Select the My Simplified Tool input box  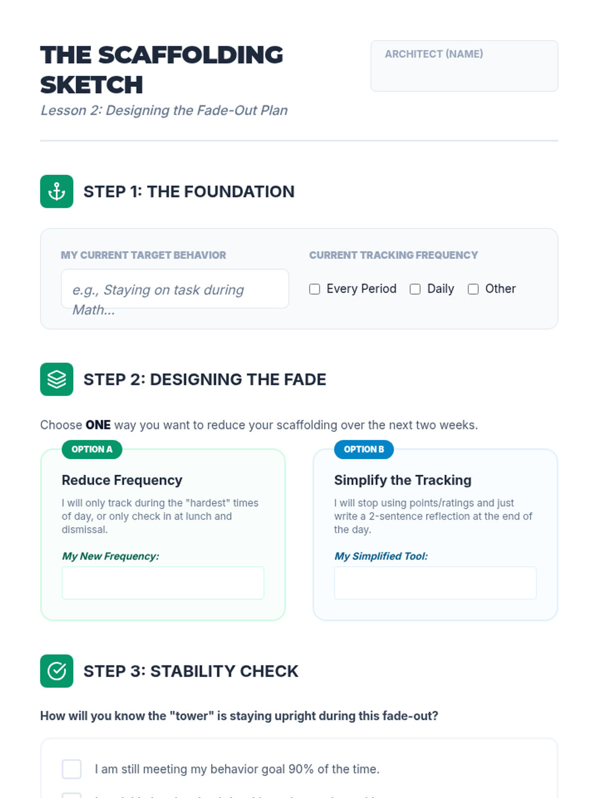[435, 583]
